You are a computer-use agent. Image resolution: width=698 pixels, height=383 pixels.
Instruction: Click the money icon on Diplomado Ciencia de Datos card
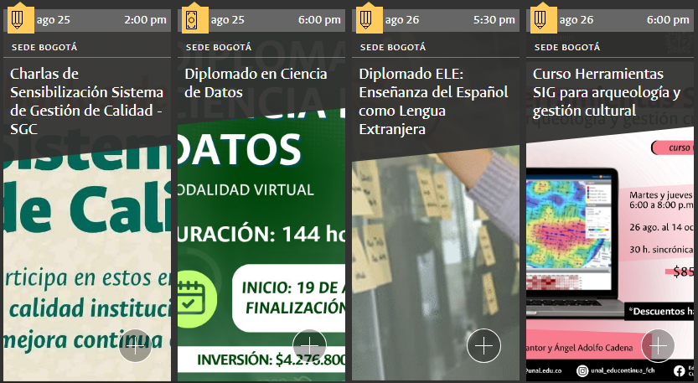click(191, 19)
